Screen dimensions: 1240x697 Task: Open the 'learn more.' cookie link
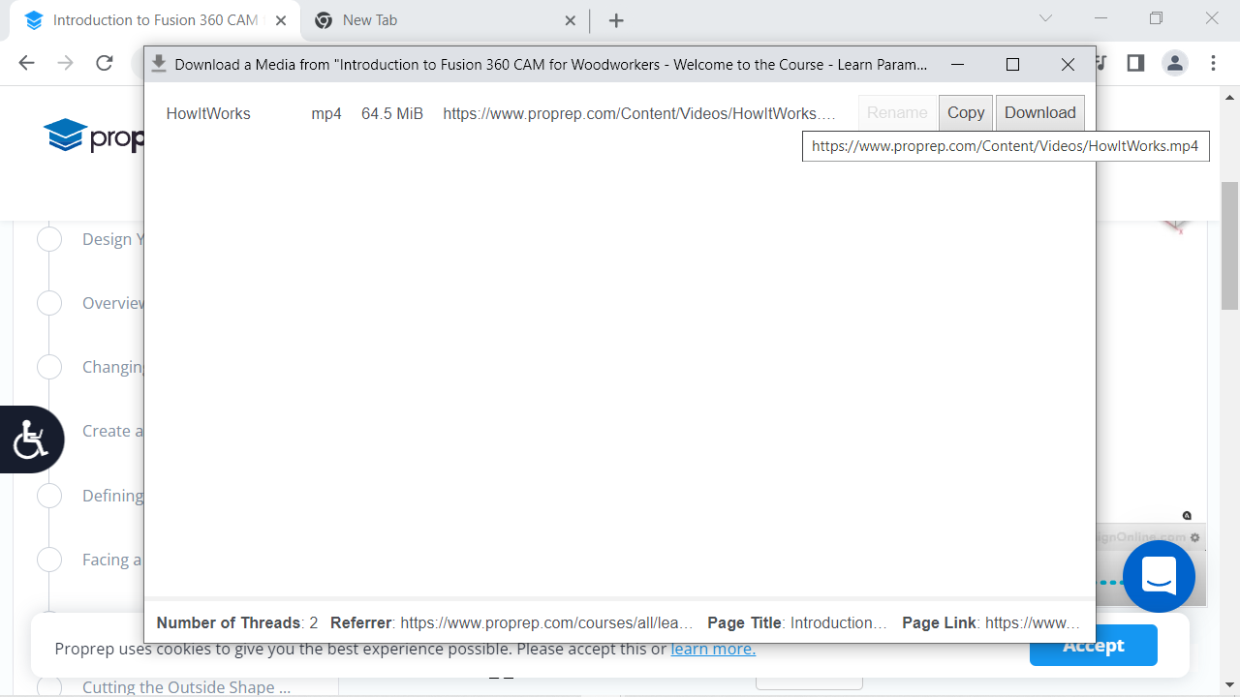[x=713, y=649]
